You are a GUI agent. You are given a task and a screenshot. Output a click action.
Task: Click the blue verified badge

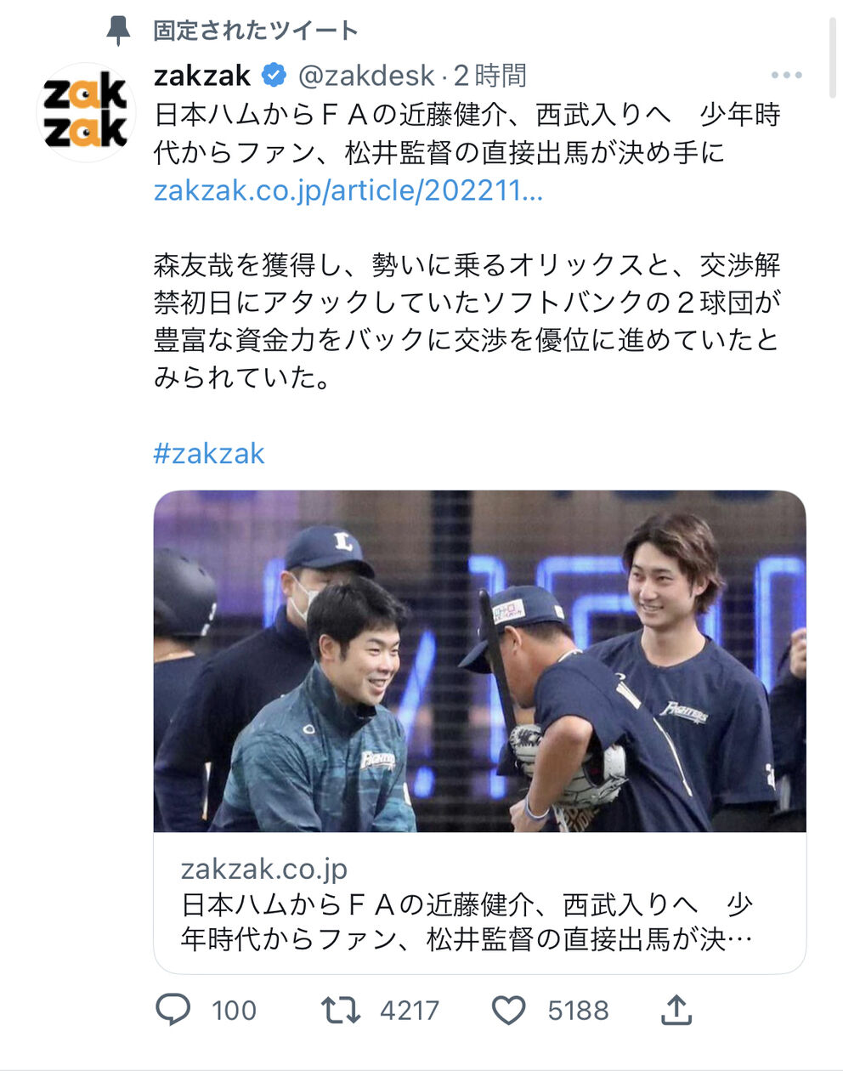(x=274, y=76)
